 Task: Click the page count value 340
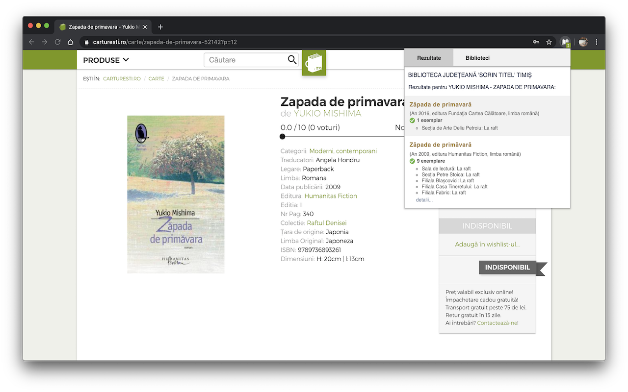309,214
